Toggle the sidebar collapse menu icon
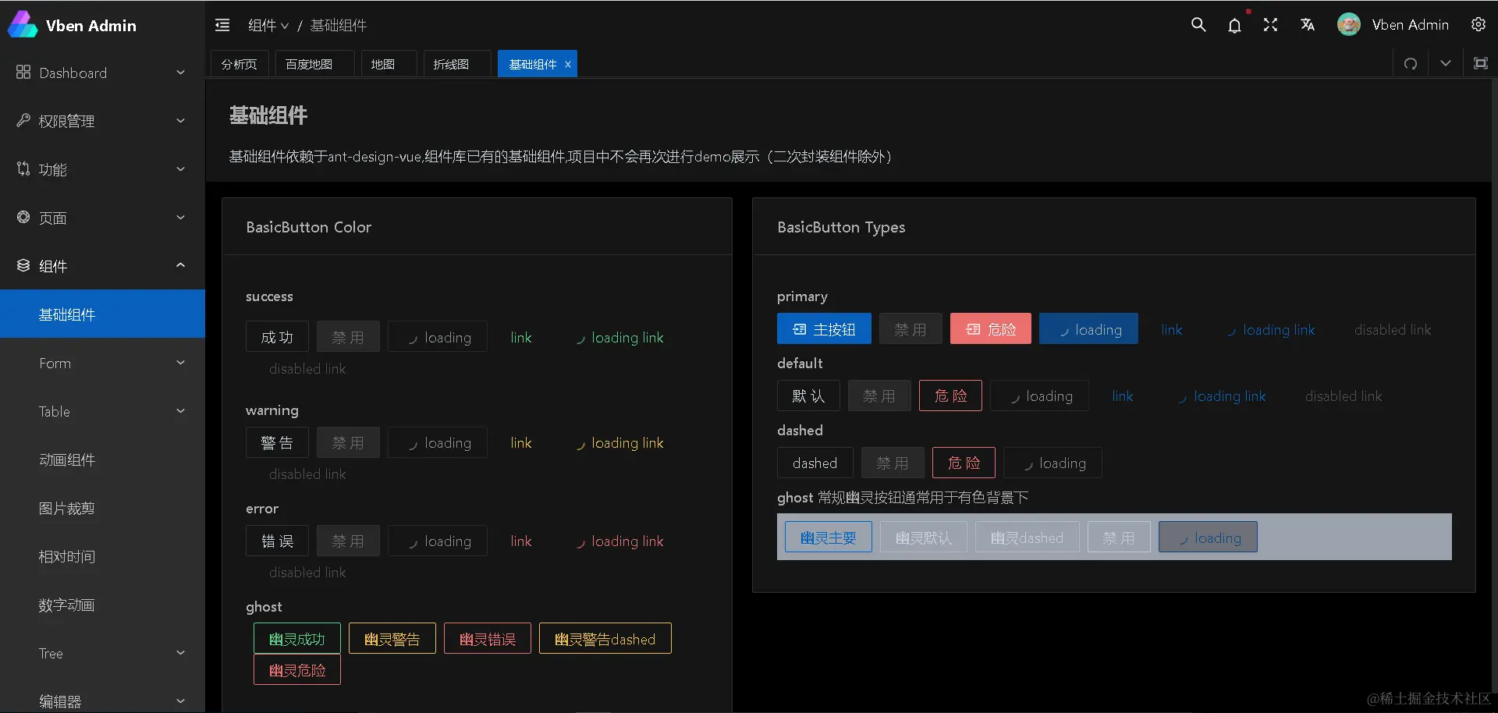 pyautogui.click(x=222, y=25)
